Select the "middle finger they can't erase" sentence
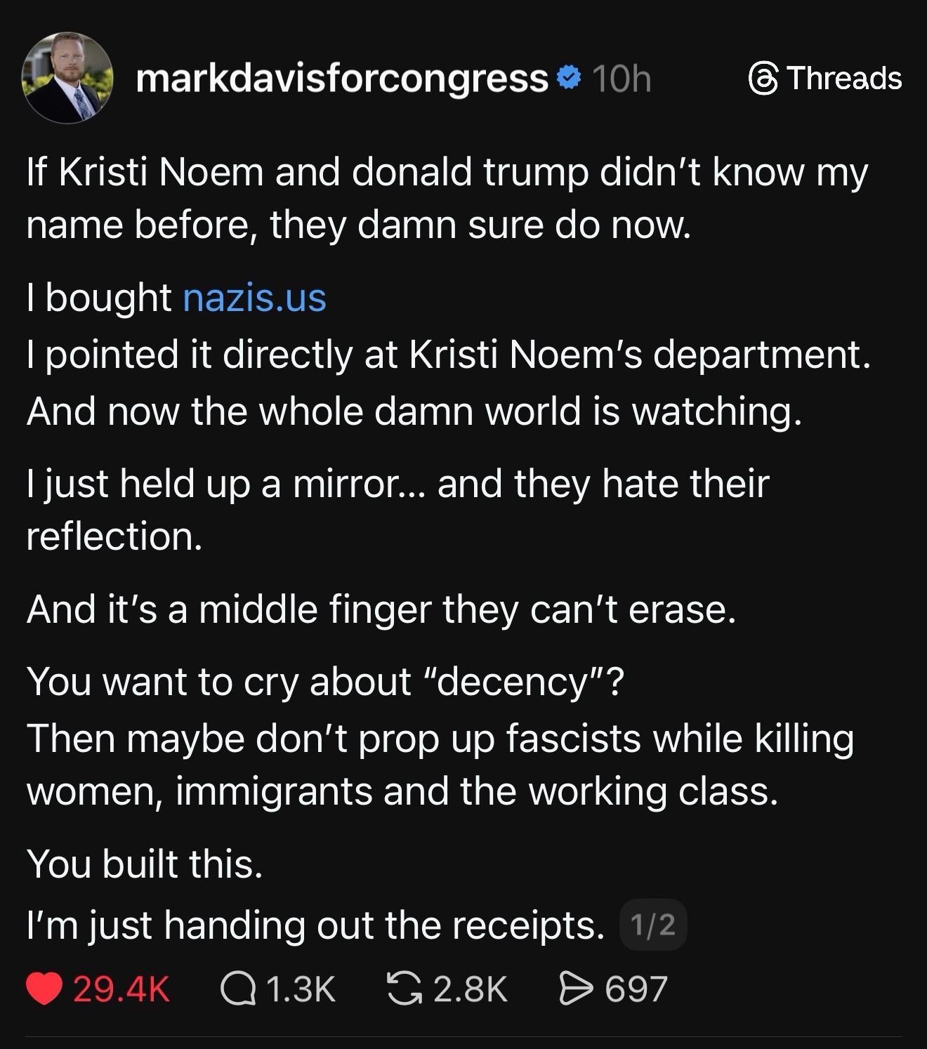Viewport: 927px width, 1049px height. [x=381, y=609]
